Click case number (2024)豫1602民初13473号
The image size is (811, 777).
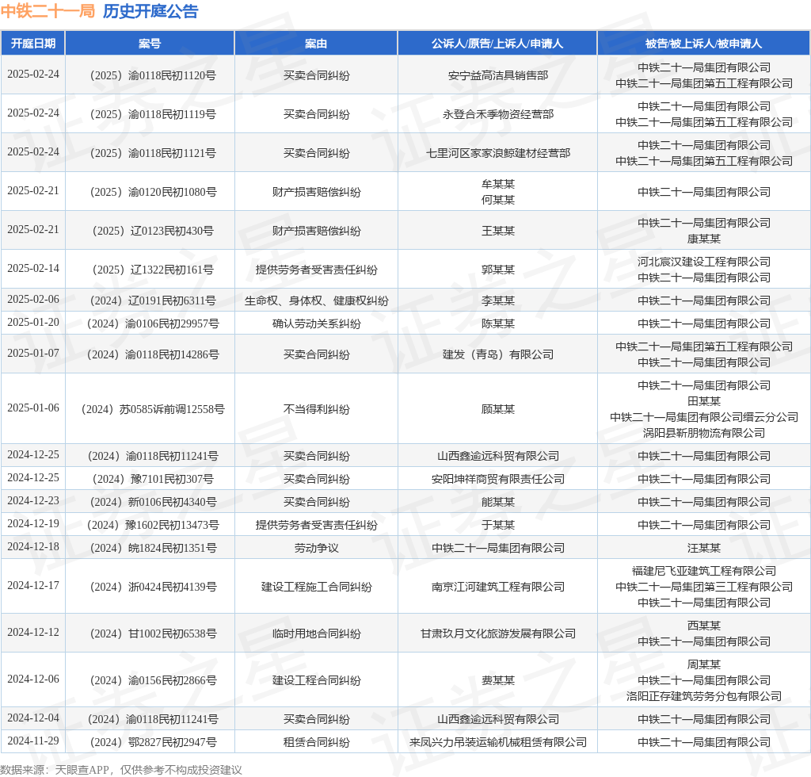pos(153,525)
